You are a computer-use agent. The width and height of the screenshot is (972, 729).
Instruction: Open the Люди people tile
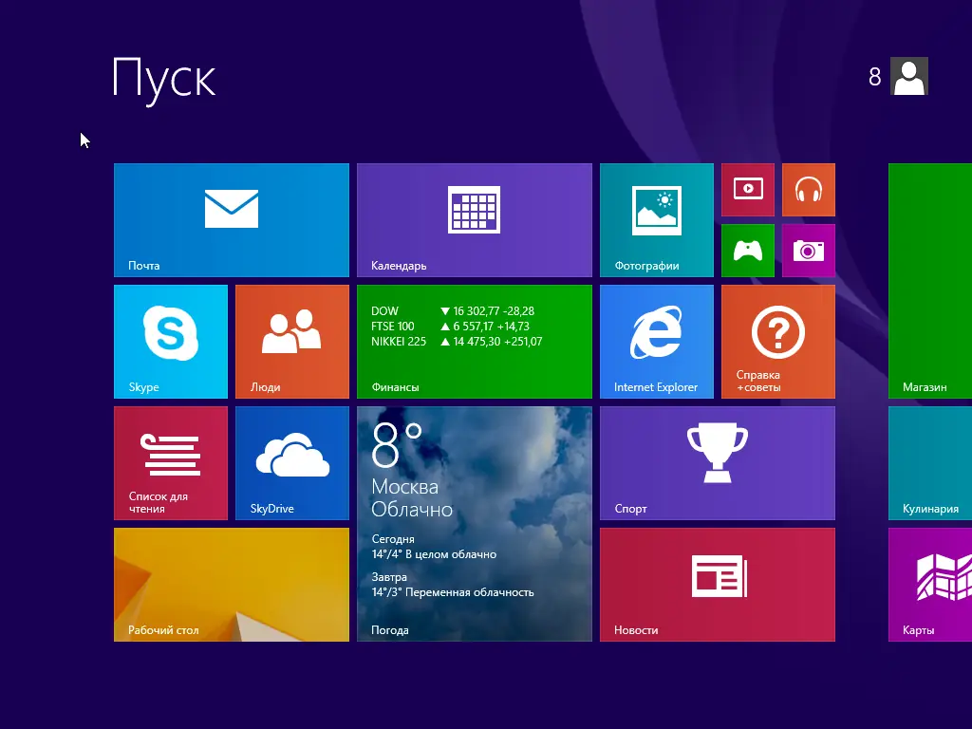tap(292, 342)
